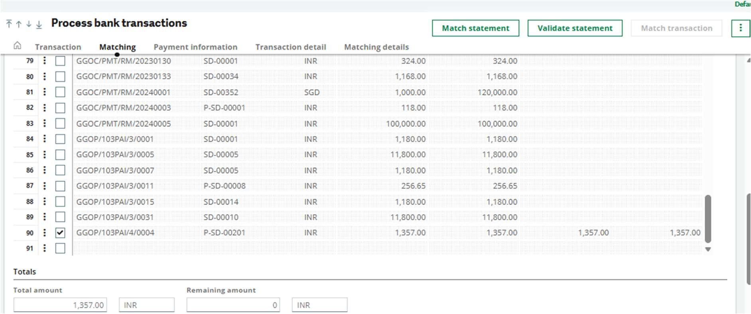Select the checkbox on row 87
Viewport: 751px width, 314px height.
(60, 186)
